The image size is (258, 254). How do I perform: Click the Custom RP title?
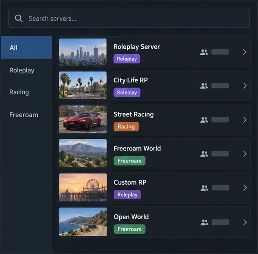(130, 182)
